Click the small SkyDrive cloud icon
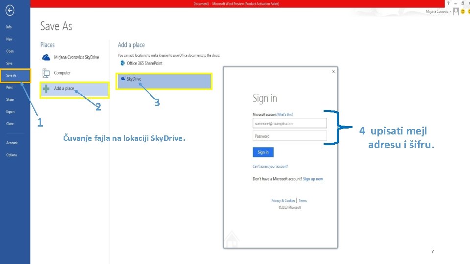 coord(122,79)
